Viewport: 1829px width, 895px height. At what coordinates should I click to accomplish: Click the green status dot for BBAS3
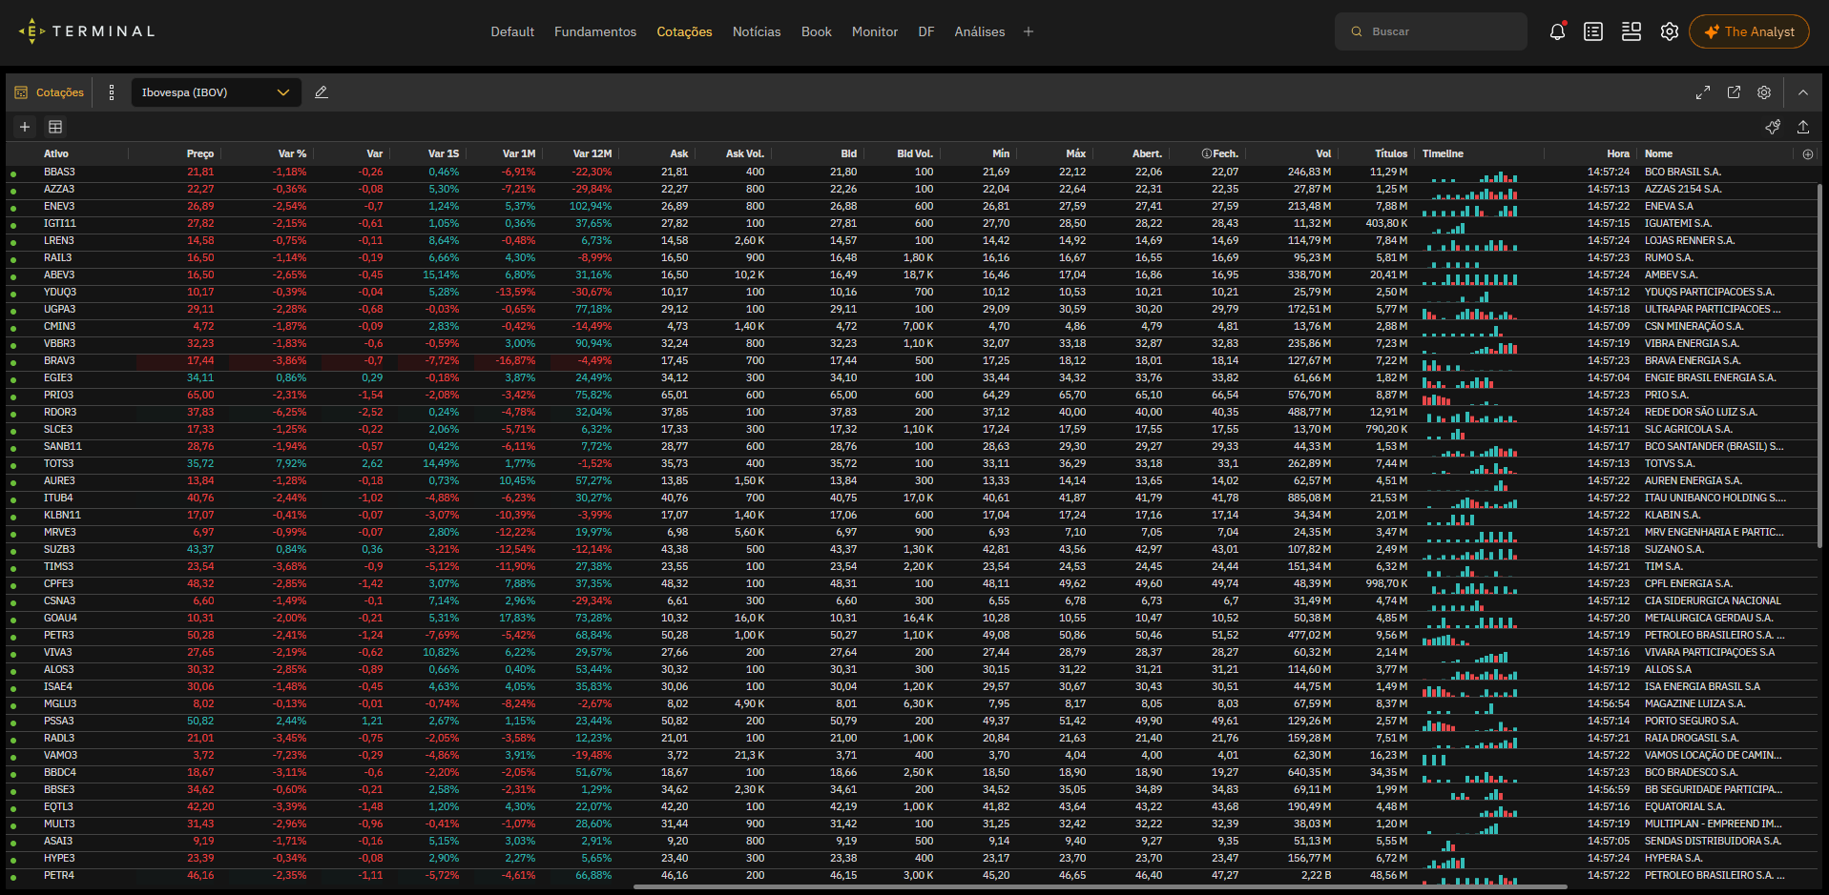[x=13, y=173]
